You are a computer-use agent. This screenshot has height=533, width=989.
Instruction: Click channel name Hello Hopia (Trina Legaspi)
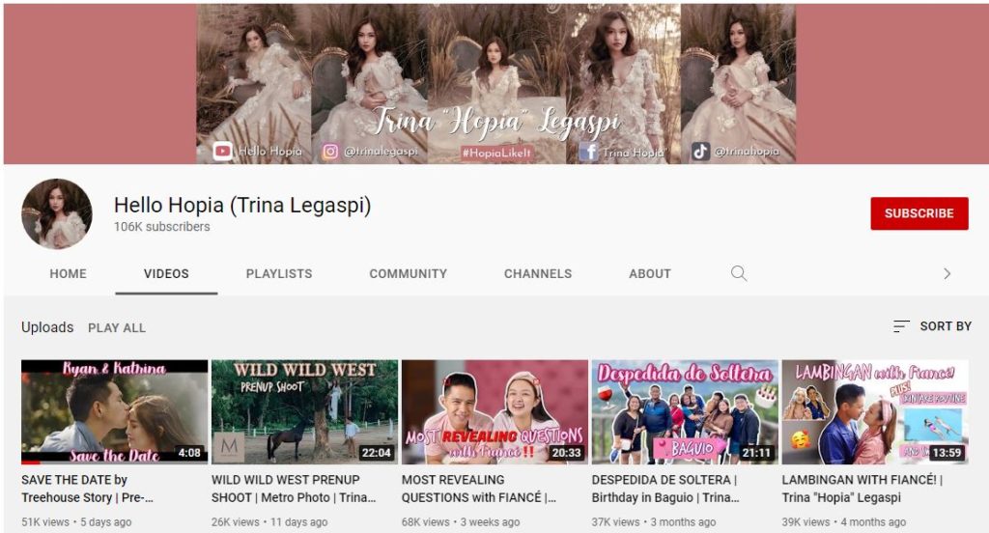tap(242, 205)
